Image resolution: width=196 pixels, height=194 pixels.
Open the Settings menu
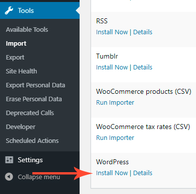[x=30, y=160]
